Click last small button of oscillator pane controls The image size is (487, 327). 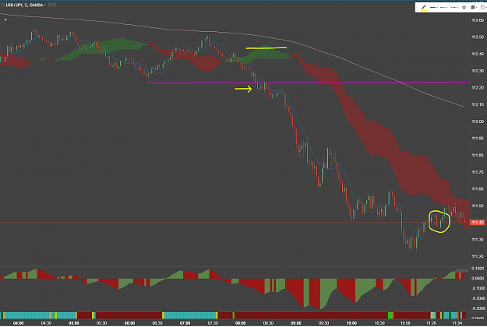coord(467,270)
